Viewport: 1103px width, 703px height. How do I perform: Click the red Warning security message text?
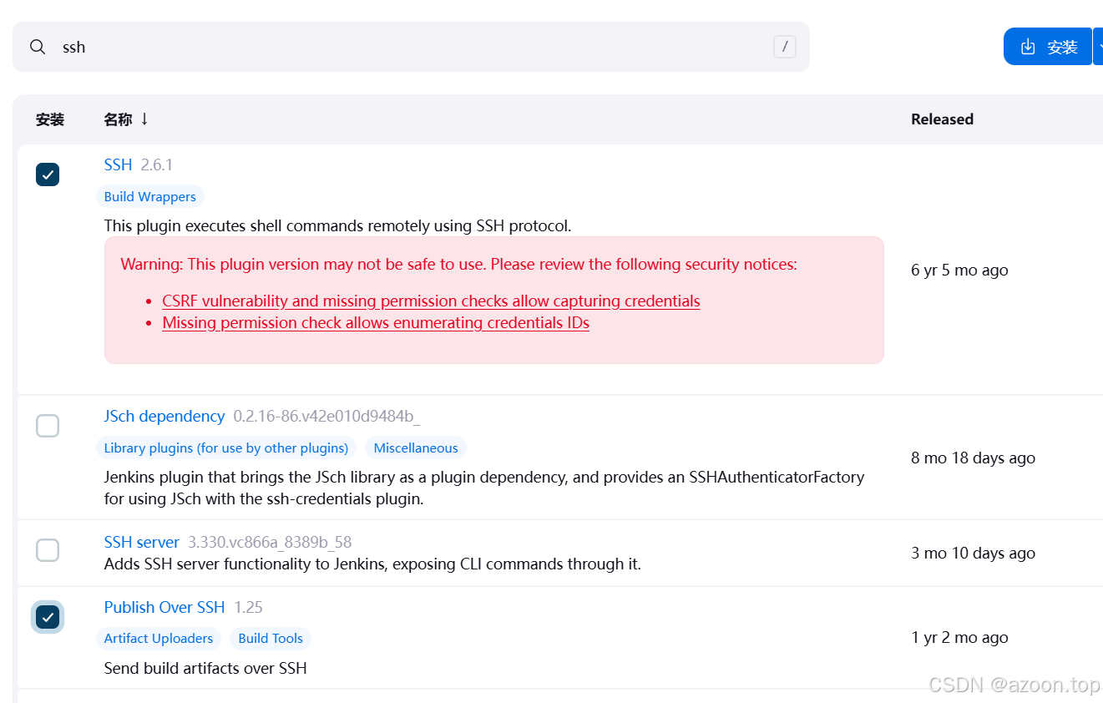point(458,265)
